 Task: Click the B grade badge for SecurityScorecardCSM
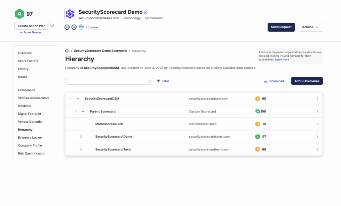click(258, 99)
